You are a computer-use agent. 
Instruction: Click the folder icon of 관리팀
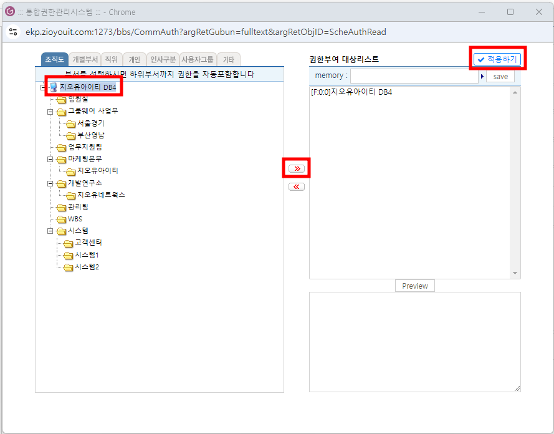pos(62,208)
